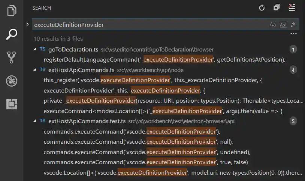Show search details with ellipsis button

(x=293, y=34)
